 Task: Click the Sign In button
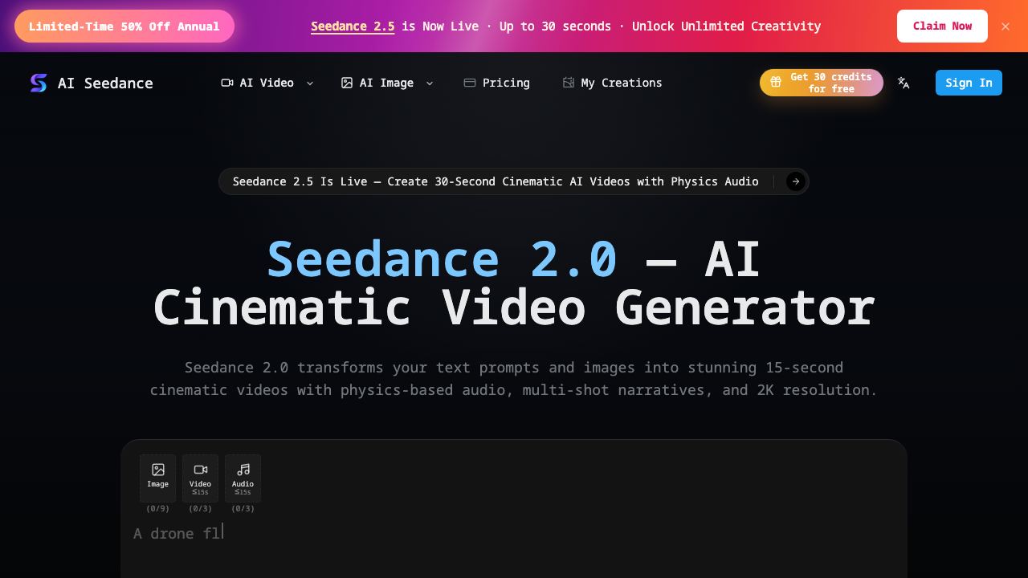pos(969,83)
